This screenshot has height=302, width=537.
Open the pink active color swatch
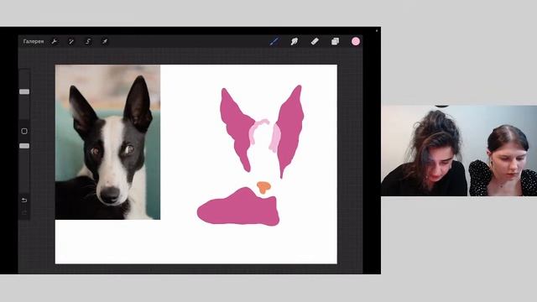coord(356,41)
